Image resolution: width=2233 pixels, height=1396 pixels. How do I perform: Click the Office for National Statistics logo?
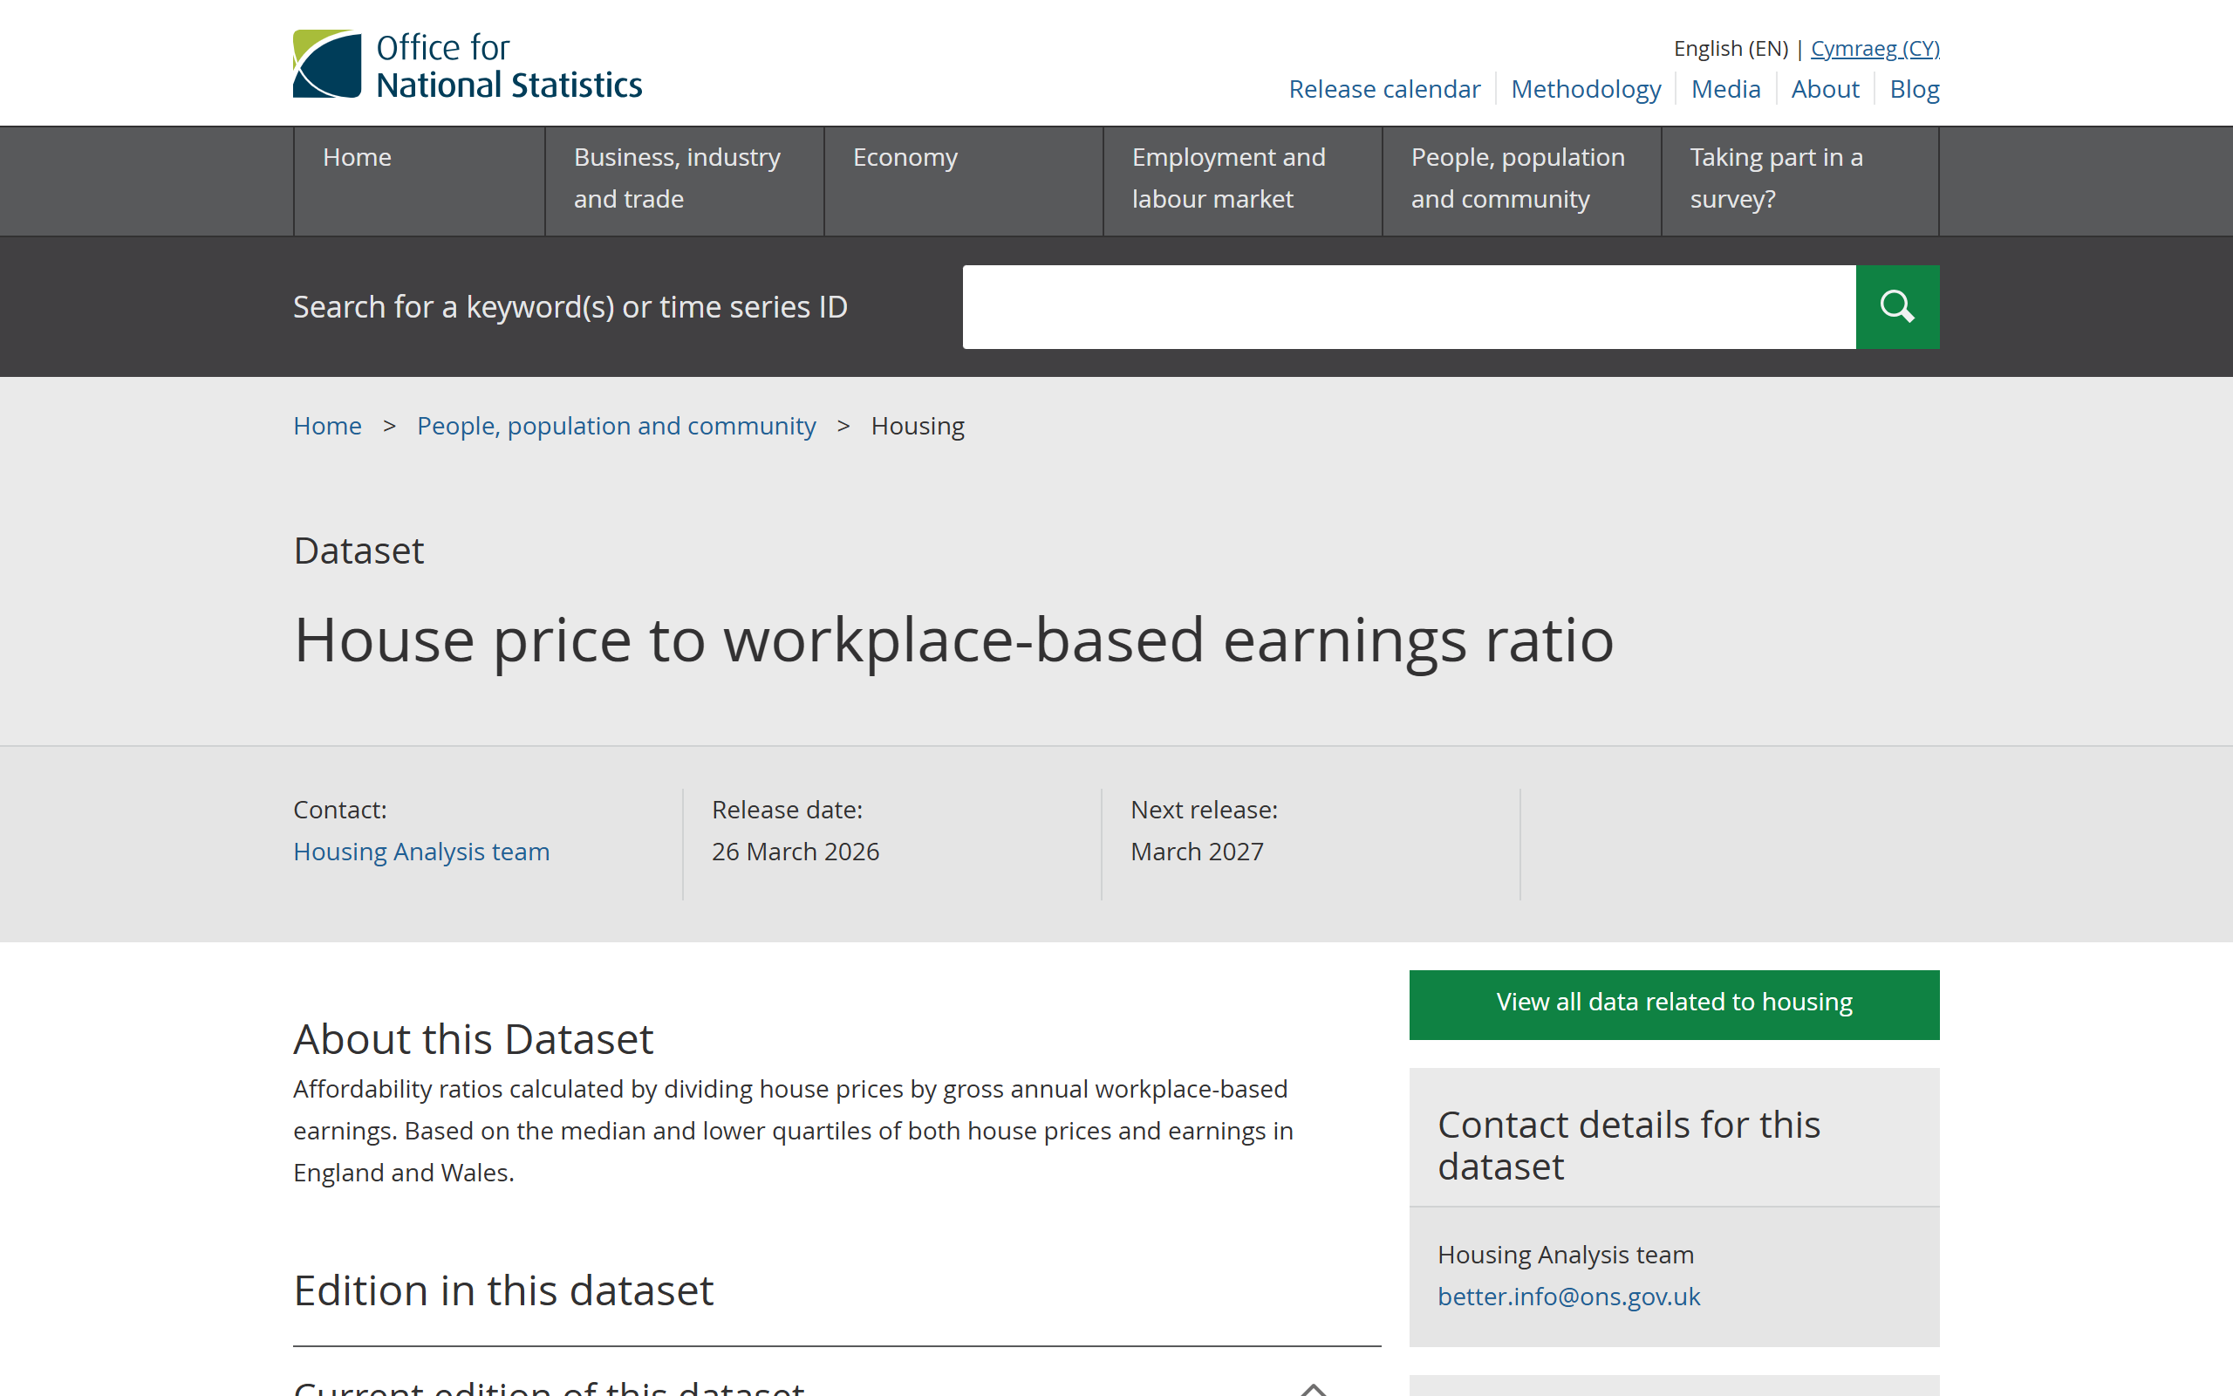click(x=467, y=65)
